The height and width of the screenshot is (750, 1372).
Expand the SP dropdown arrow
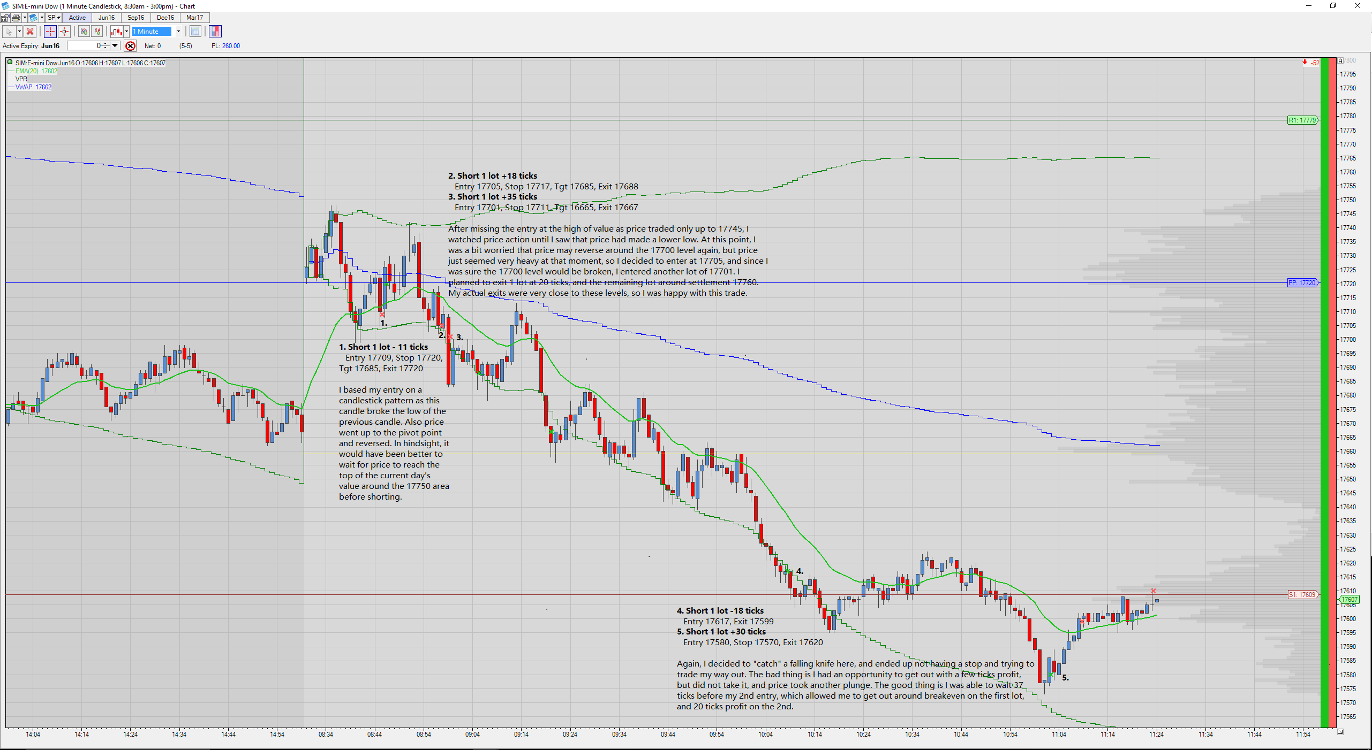[x=59, y=18]
